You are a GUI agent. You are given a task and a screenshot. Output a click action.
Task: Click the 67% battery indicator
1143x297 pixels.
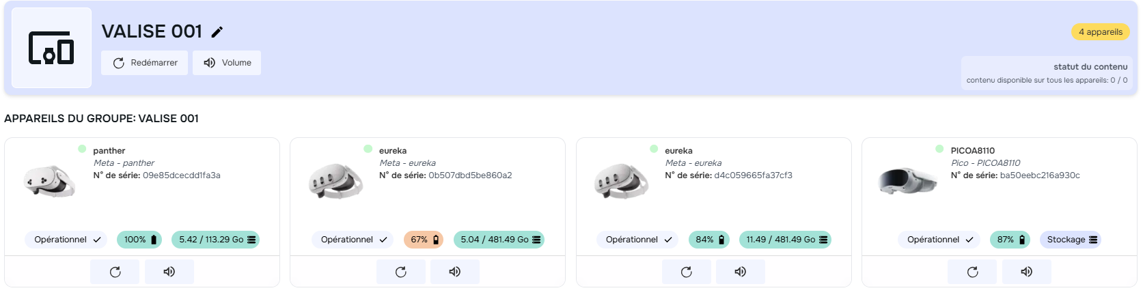point(424,240)
